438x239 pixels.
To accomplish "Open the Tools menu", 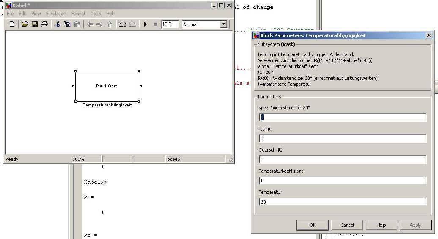I will pos(96,14).
